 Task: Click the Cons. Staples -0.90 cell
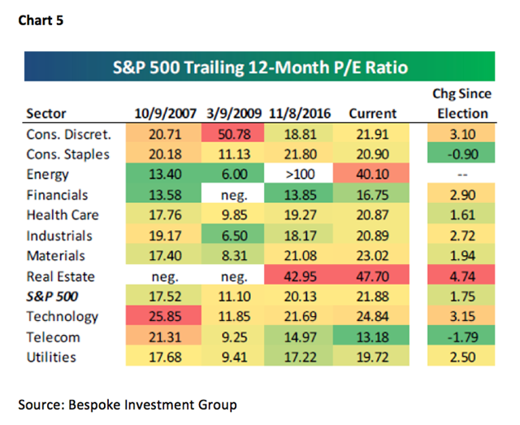(x=461, y=153)
